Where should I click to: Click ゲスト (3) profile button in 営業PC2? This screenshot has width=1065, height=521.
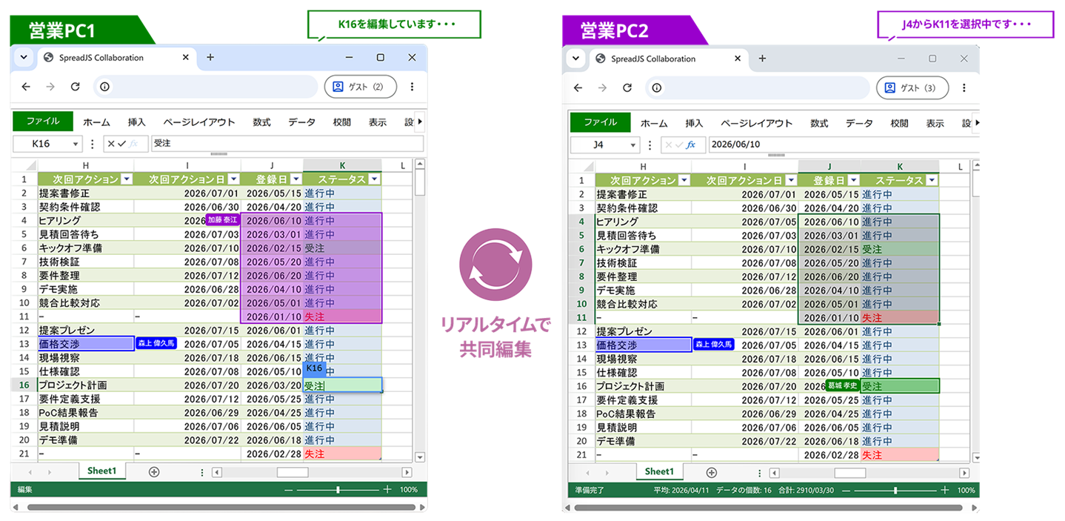(x=912, y=87)
